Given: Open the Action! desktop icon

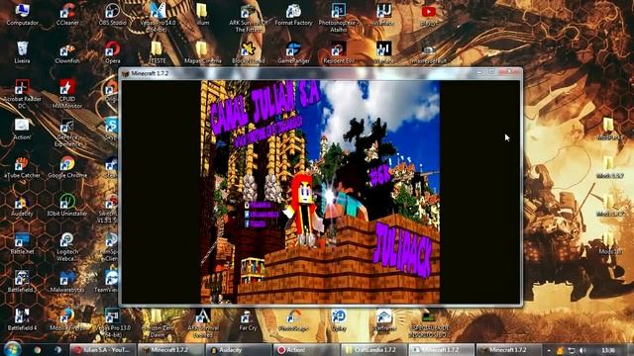Looking at the screenshot, I should click(x=22, y=130).
